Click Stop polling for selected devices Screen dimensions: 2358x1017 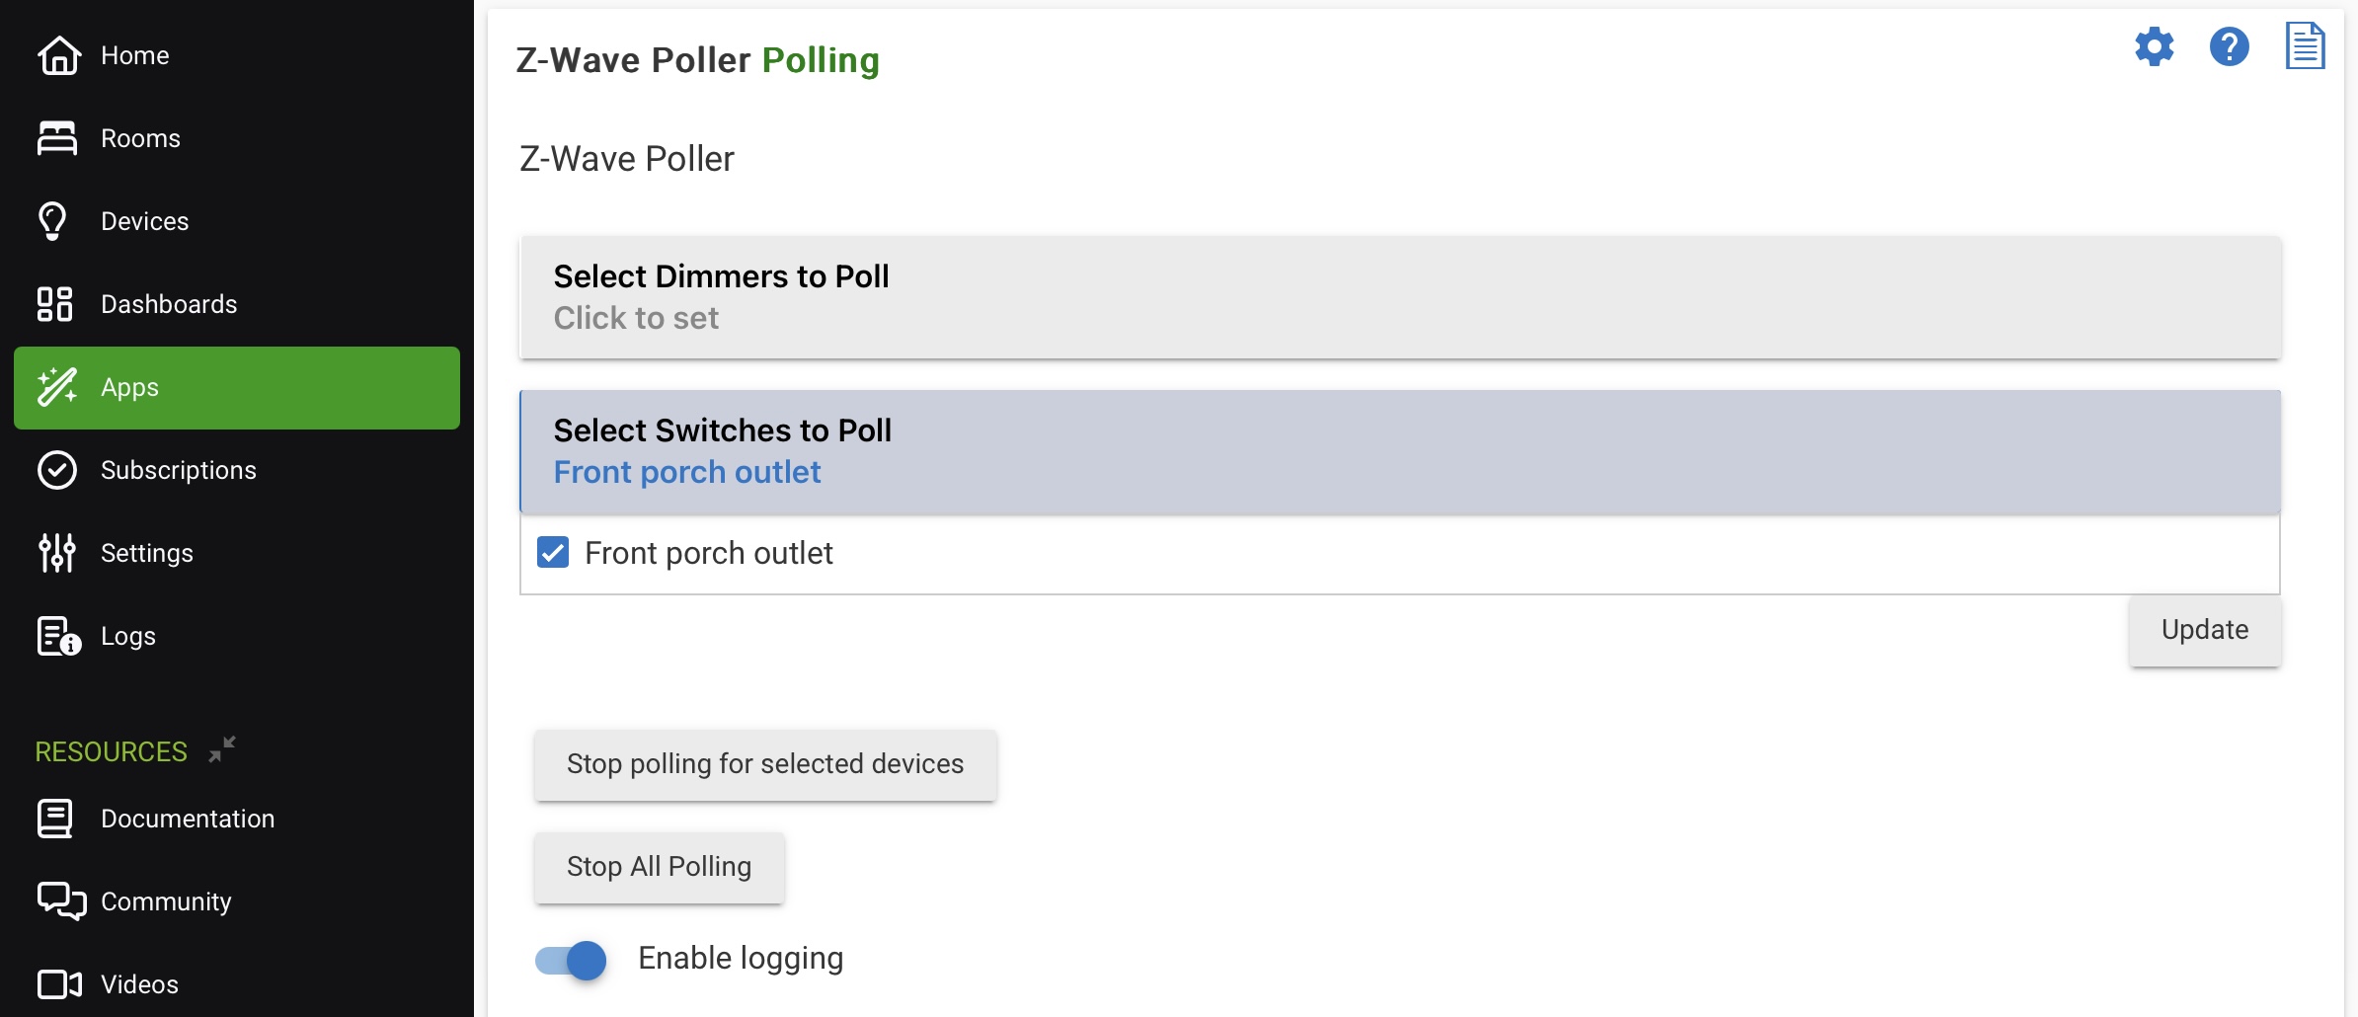tap(765, 764)
